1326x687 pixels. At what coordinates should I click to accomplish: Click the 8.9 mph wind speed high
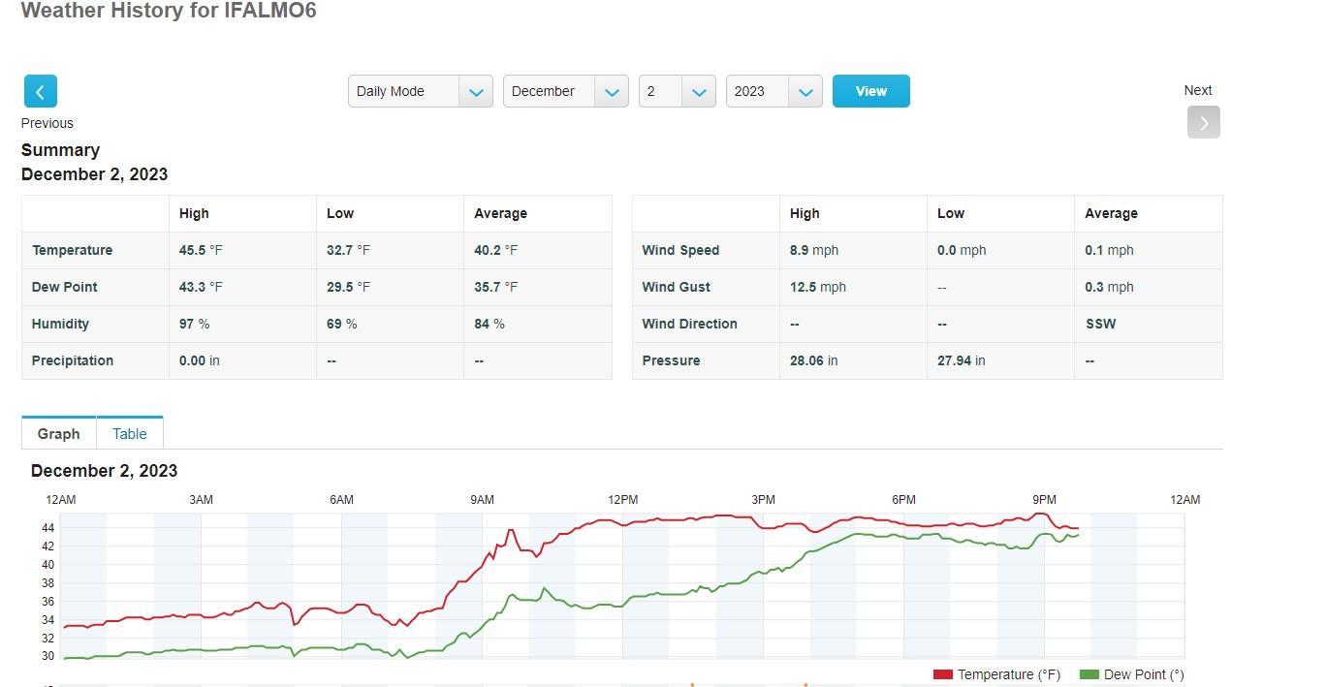tap(814, 250)
